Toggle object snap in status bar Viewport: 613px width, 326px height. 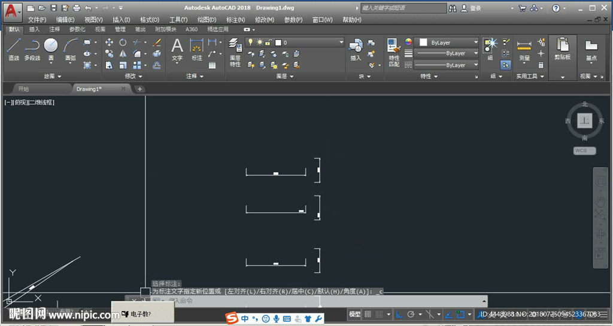460,314
